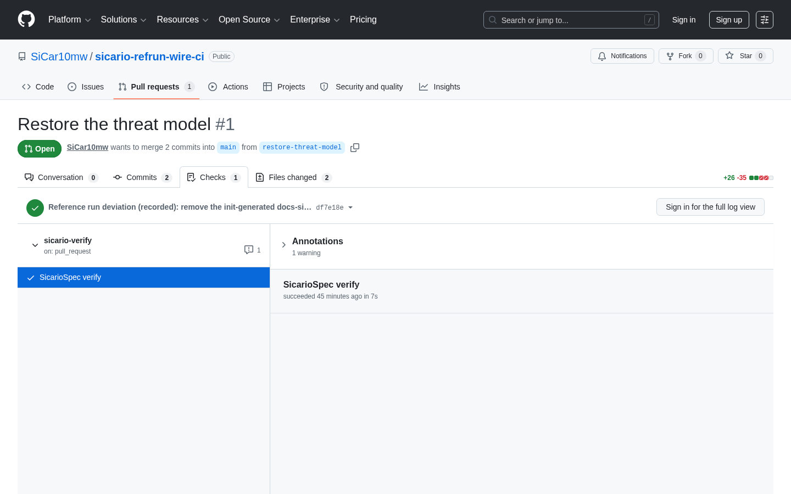This screenshot has width=791, height=494.
Task: Click the green success check status icon
Action: 35,208
